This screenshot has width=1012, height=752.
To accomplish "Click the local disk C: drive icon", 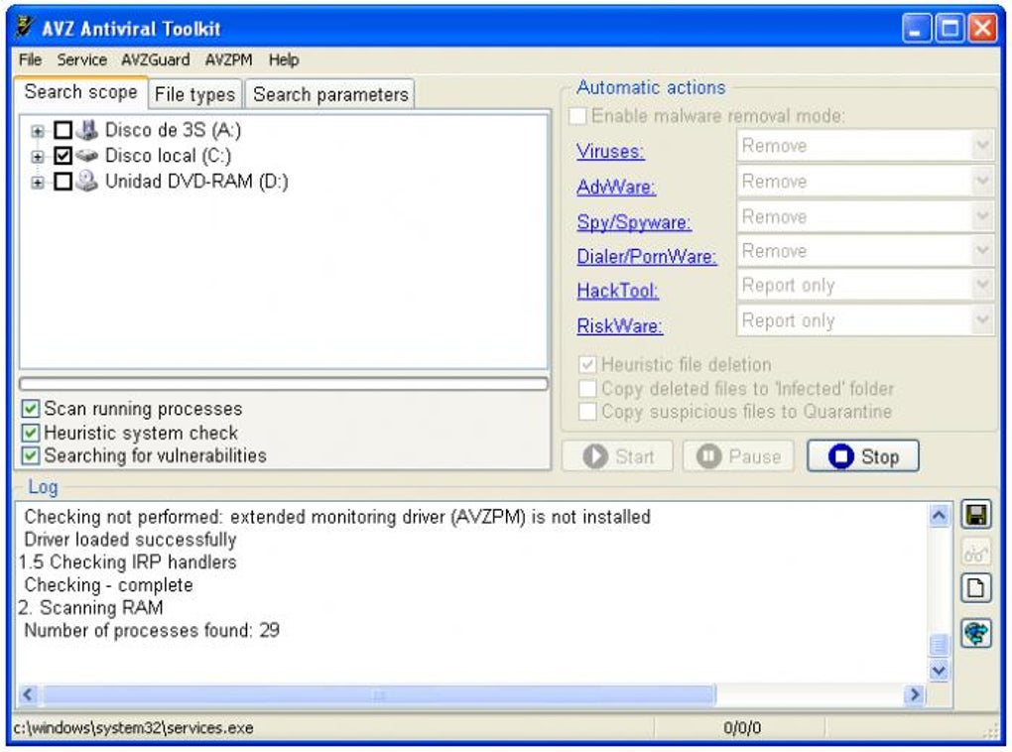I will pyautogui.click(x=86, y=156).
